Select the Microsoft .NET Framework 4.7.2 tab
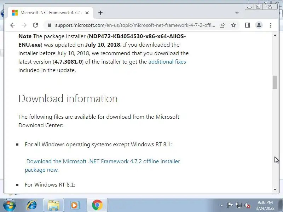The image size is (283, 212). [50, 13]
